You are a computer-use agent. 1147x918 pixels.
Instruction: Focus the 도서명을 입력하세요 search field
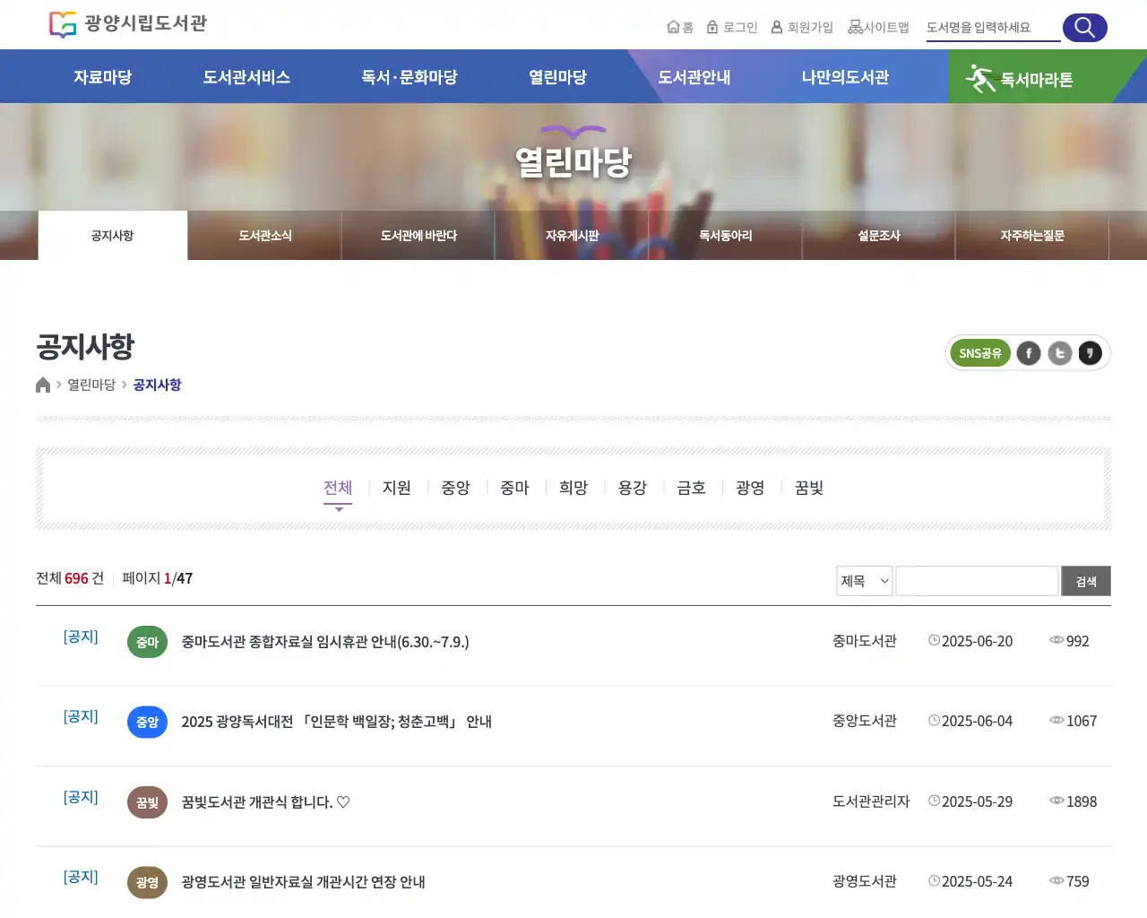(993, 28)
